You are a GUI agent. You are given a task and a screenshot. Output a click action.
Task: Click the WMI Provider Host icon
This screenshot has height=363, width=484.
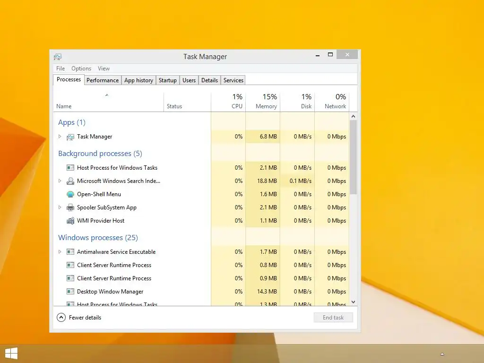(70, 221)
